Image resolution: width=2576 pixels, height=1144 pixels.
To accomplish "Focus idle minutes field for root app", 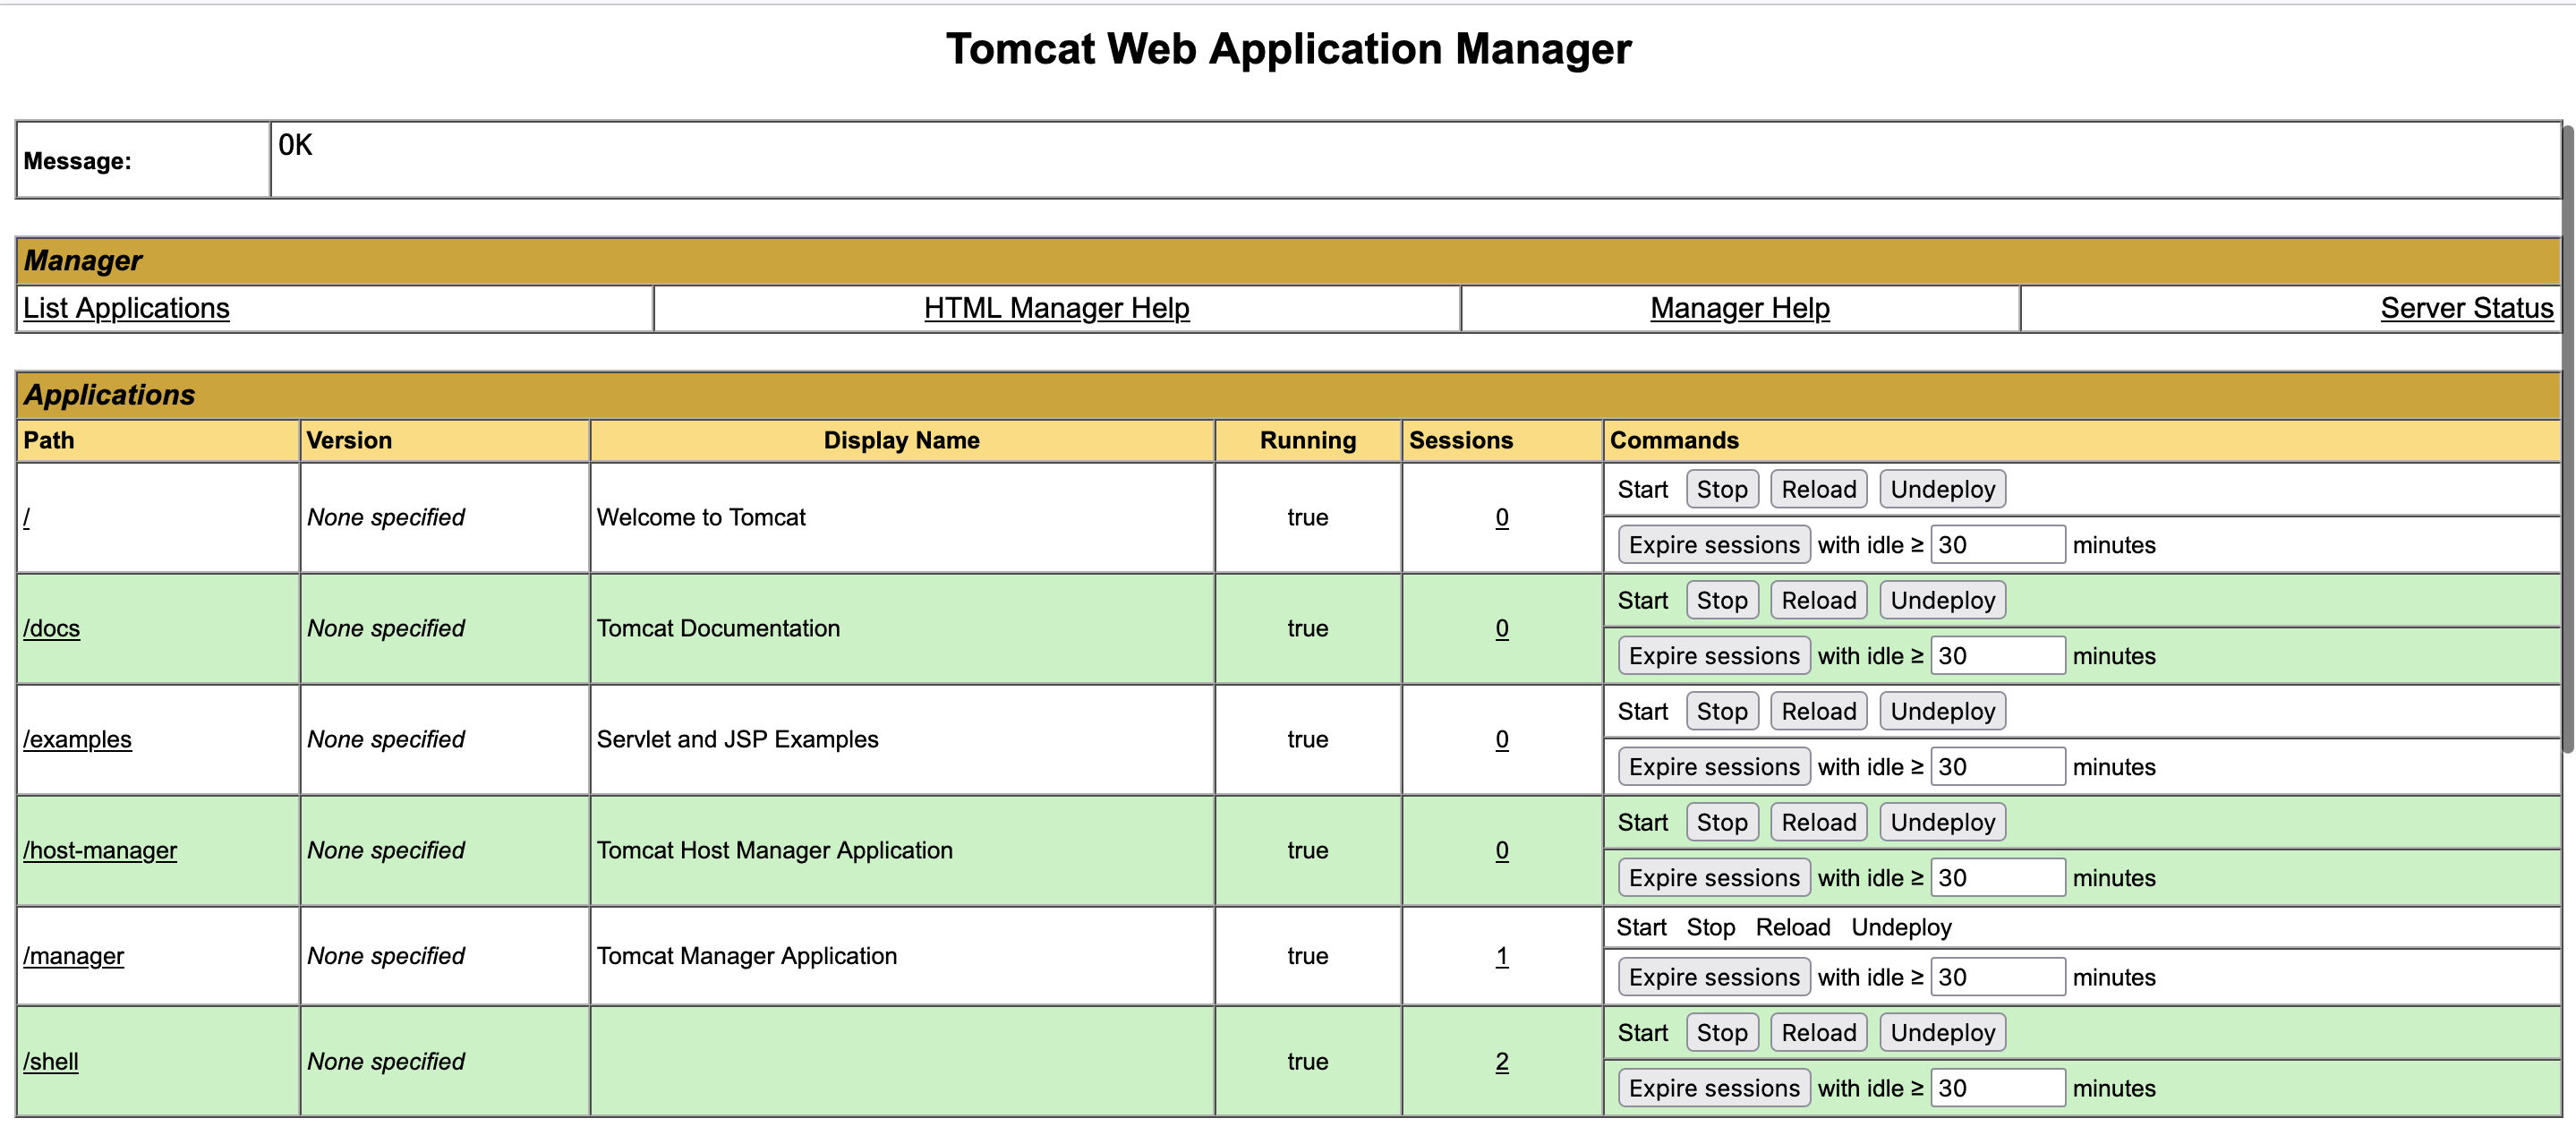I will coord(1996,545).
